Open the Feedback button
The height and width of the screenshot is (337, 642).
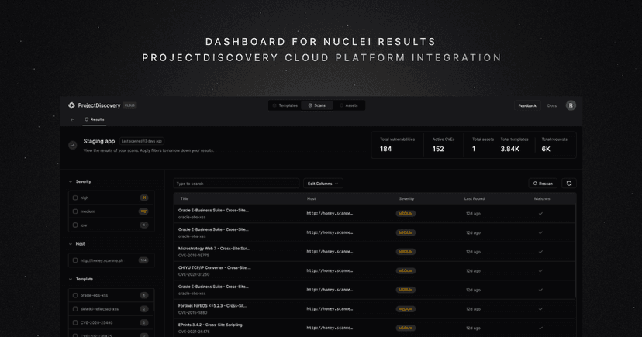point(527,105)
